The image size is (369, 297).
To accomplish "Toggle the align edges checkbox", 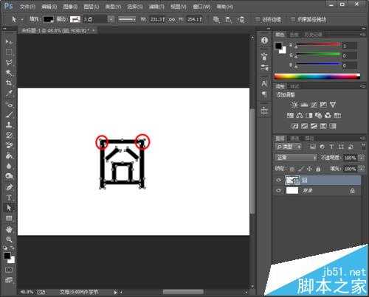I will [x=258, y=19].
